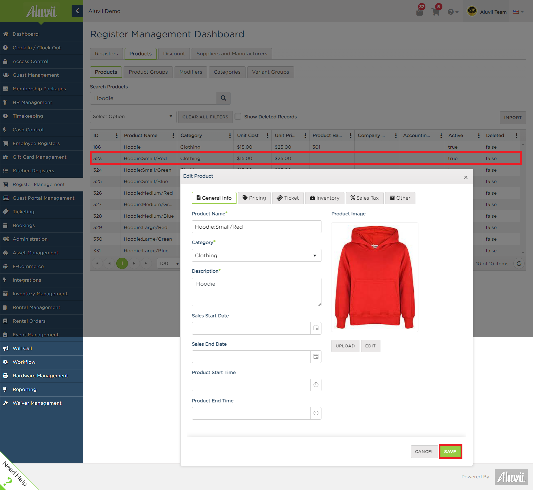
Task: Open Suppliers and Manufacturers tab
Action: click(232, 54)
